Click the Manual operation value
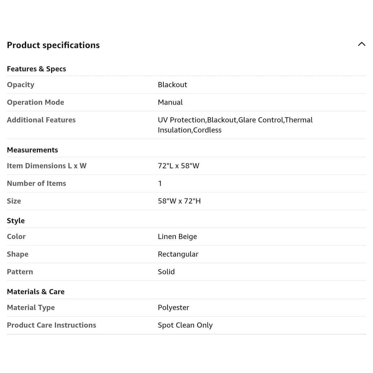 [x=170, y=102]
